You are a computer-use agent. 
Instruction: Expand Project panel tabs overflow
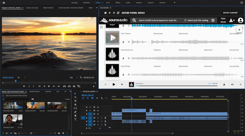[70, 92]
